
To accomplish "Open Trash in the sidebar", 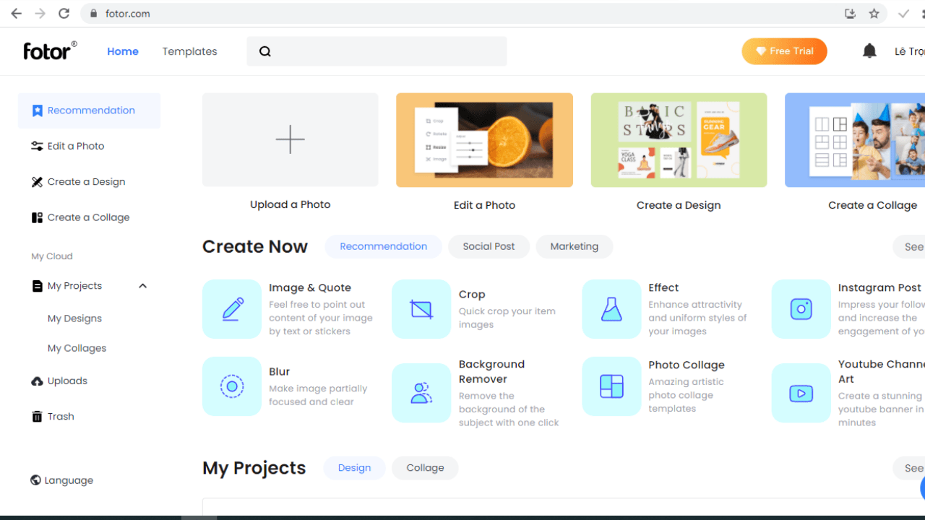I will tap(53, 417).
